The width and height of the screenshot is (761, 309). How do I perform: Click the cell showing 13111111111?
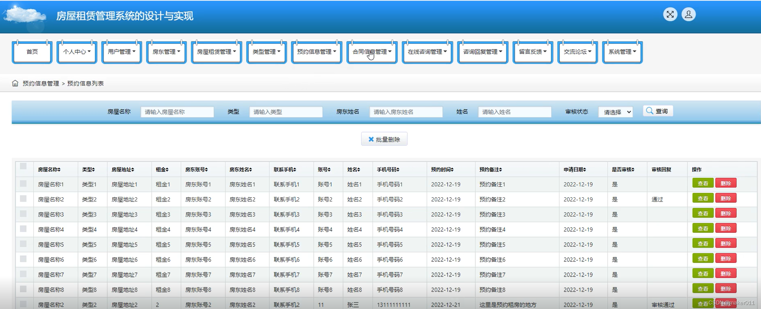(394, 305)
